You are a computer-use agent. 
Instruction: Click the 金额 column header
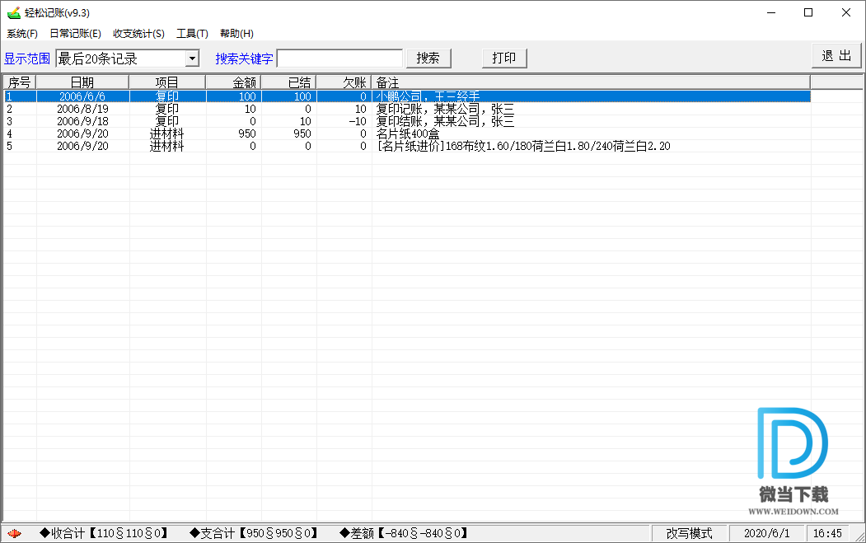pyautogui.click(x=233, y=82)
